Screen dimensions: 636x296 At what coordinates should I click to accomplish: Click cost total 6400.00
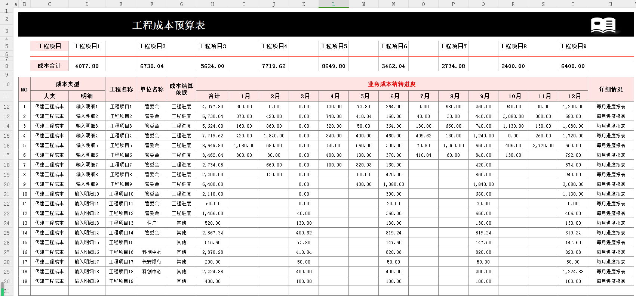click(x=573, y=66)
